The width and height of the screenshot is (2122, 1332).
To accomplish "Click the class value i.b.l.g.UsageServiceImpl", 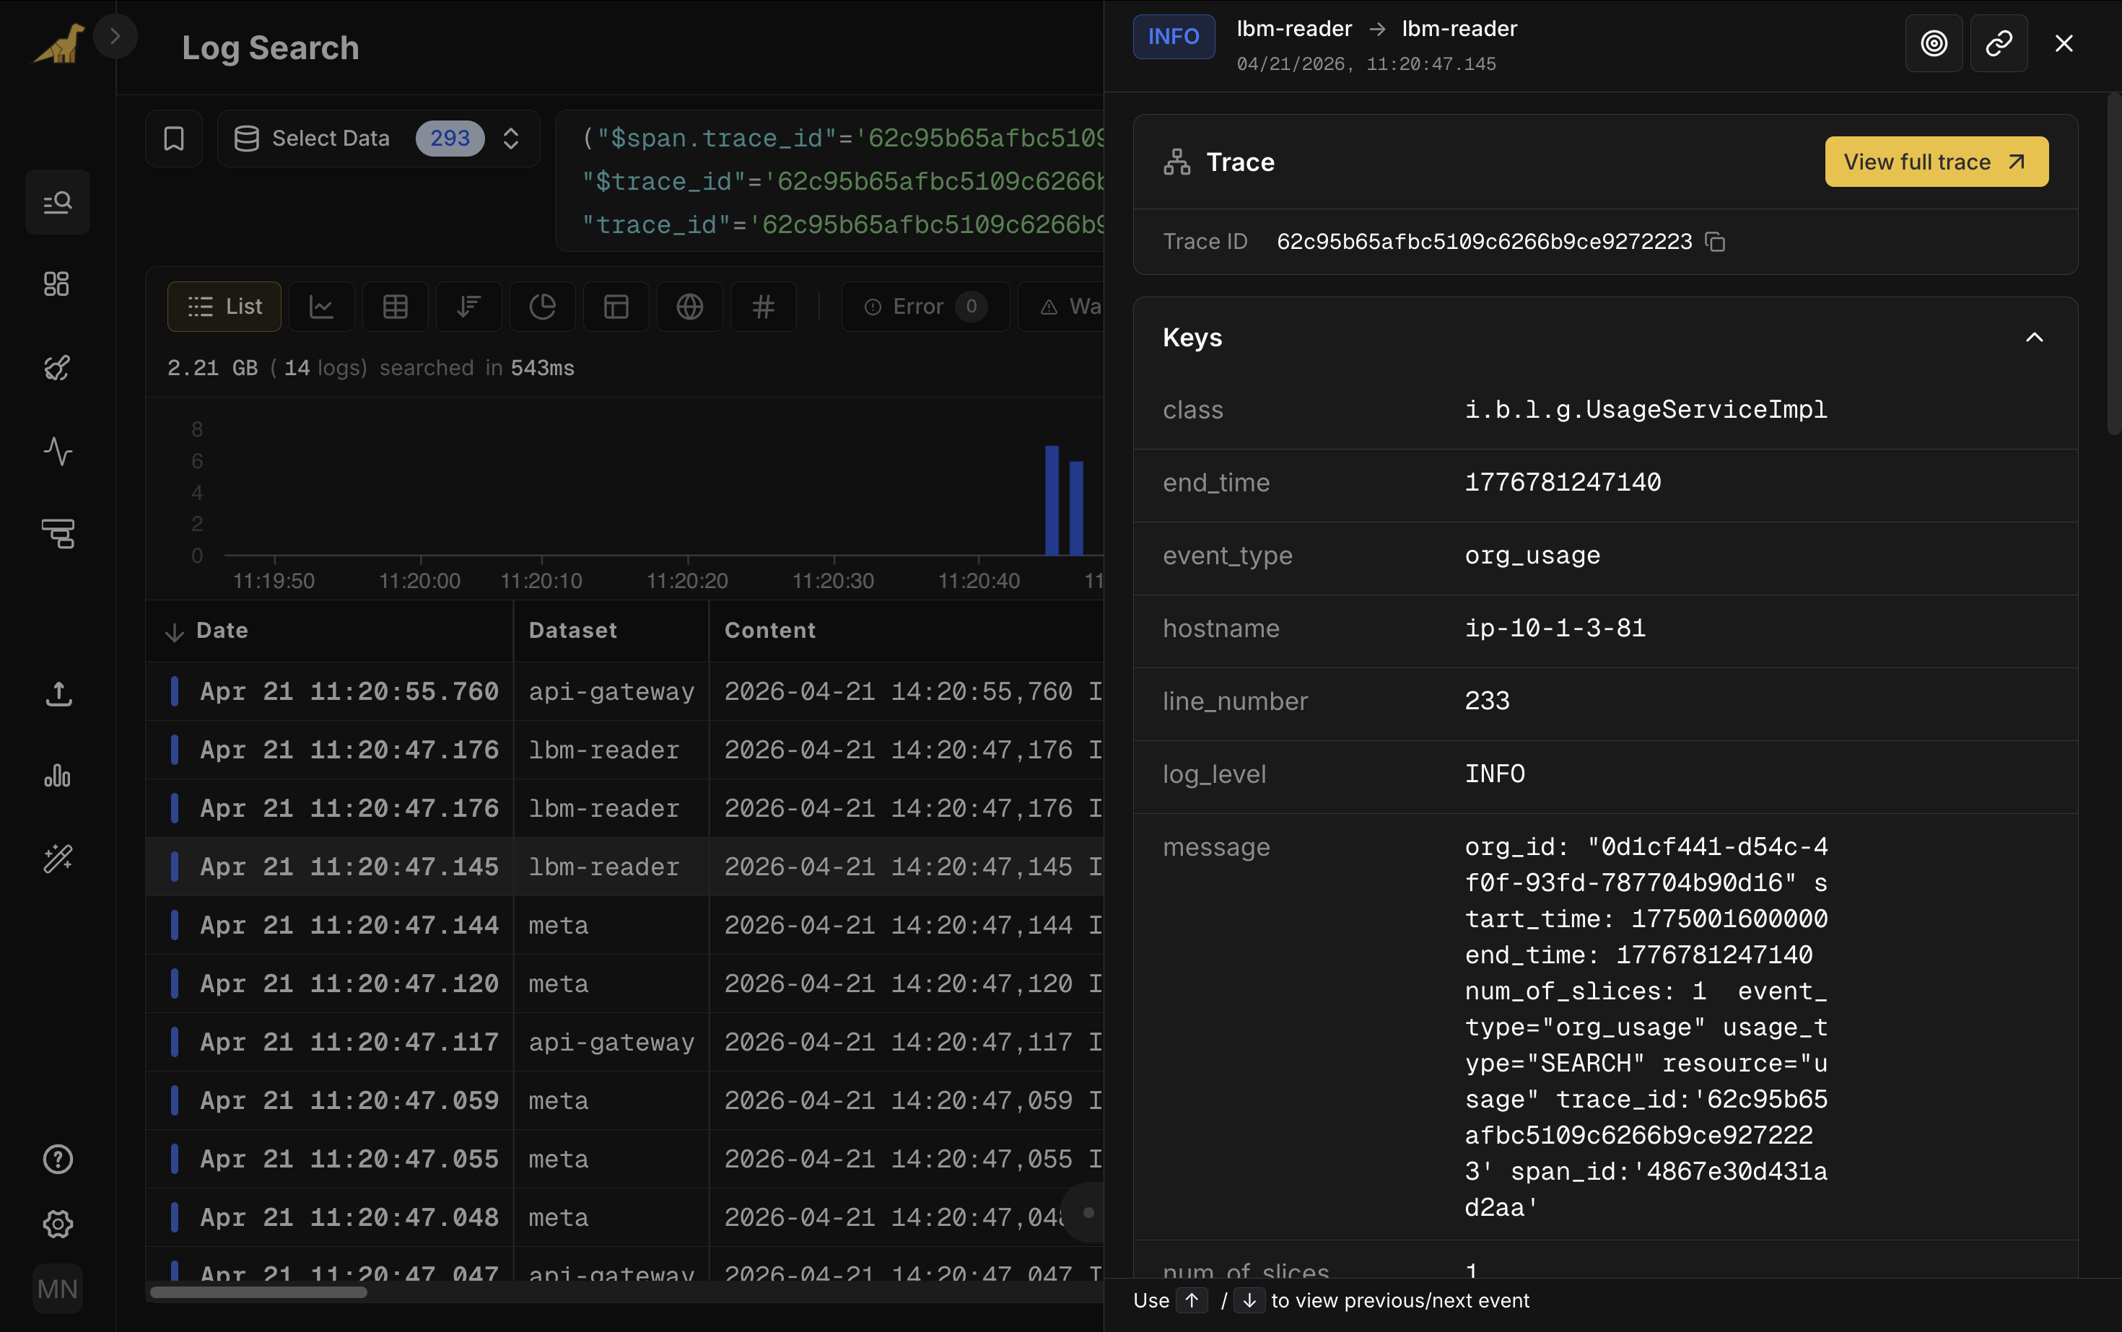I will pyautogui.click(x=1645, y=410).
